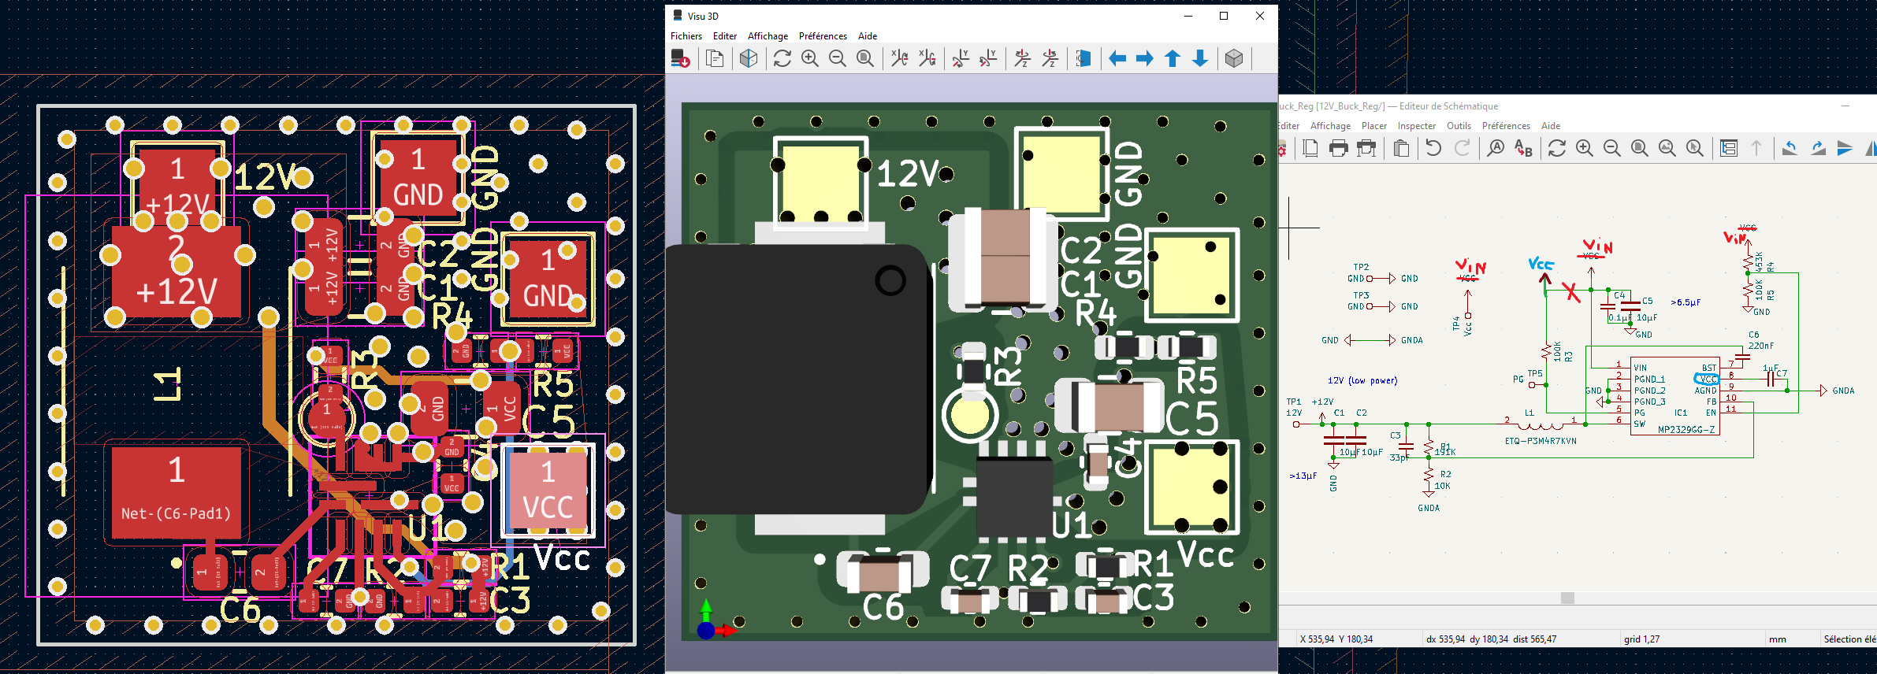Mirror selection vertically in schematic editor
The width and height of the screenshot is (1877, 674).
tap(1845, 148)
